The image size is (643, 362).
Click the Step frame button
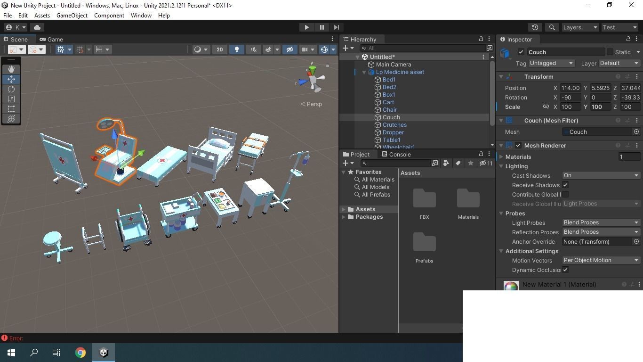point(336,27)
